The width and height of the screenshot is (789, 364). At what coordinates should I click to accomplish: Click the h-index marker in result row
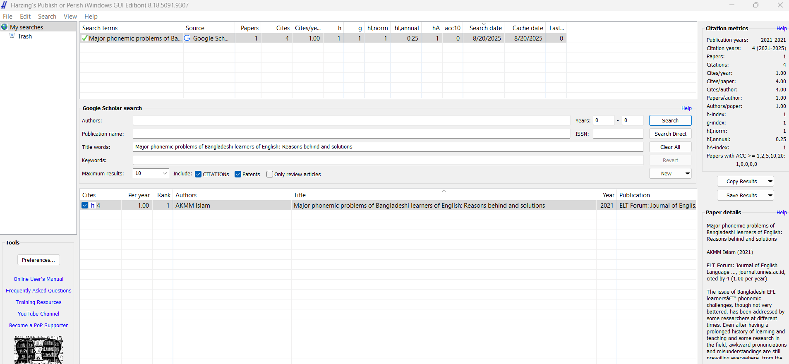click(x=93, y=205)
